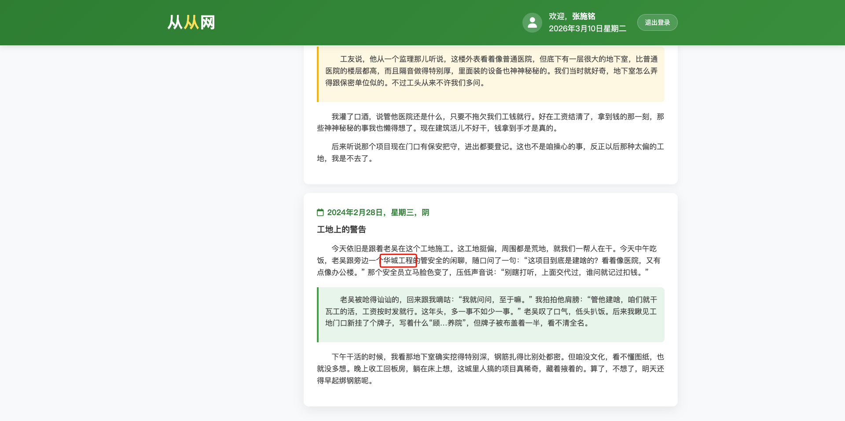The image size is (845, 421).
Task: Click the 从从网 logo
Action: click(x=191, y=22)
